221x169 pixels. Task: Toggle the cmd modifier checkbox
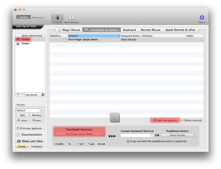(x=102, y=139)
